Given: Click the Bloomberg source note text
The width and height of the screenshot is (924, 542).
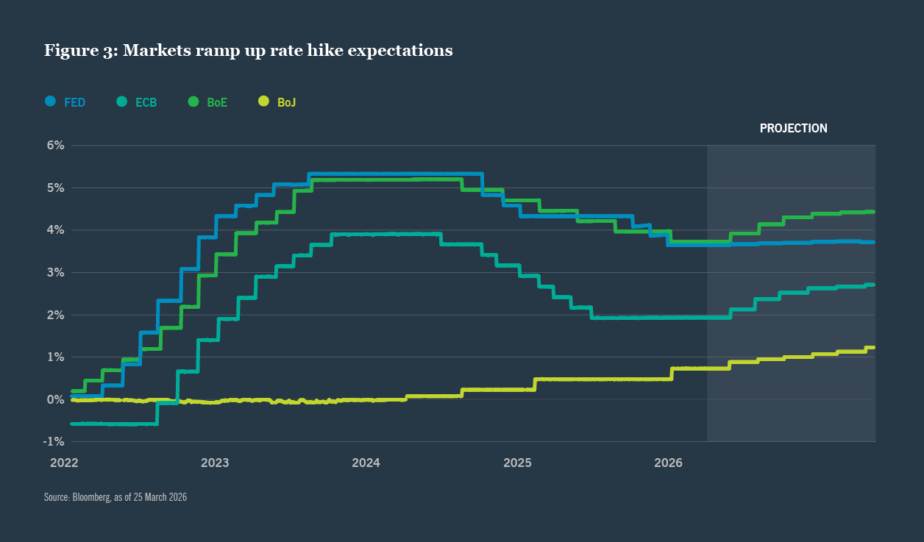Looking at the screenshot, I should [115, 498].
